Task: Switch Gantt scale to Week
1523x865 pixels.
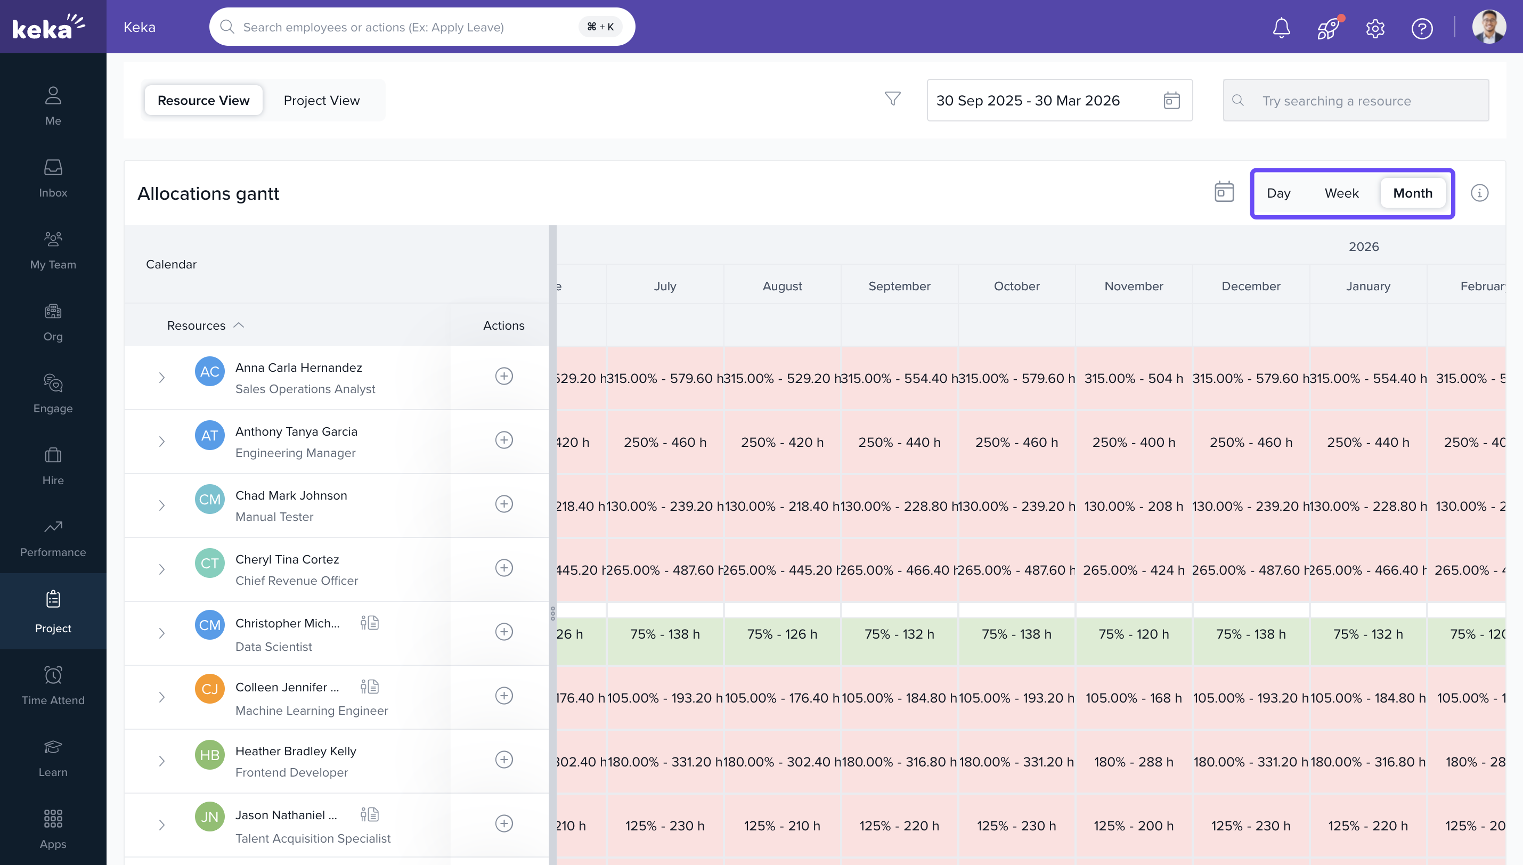Action: pos(1341,193)
